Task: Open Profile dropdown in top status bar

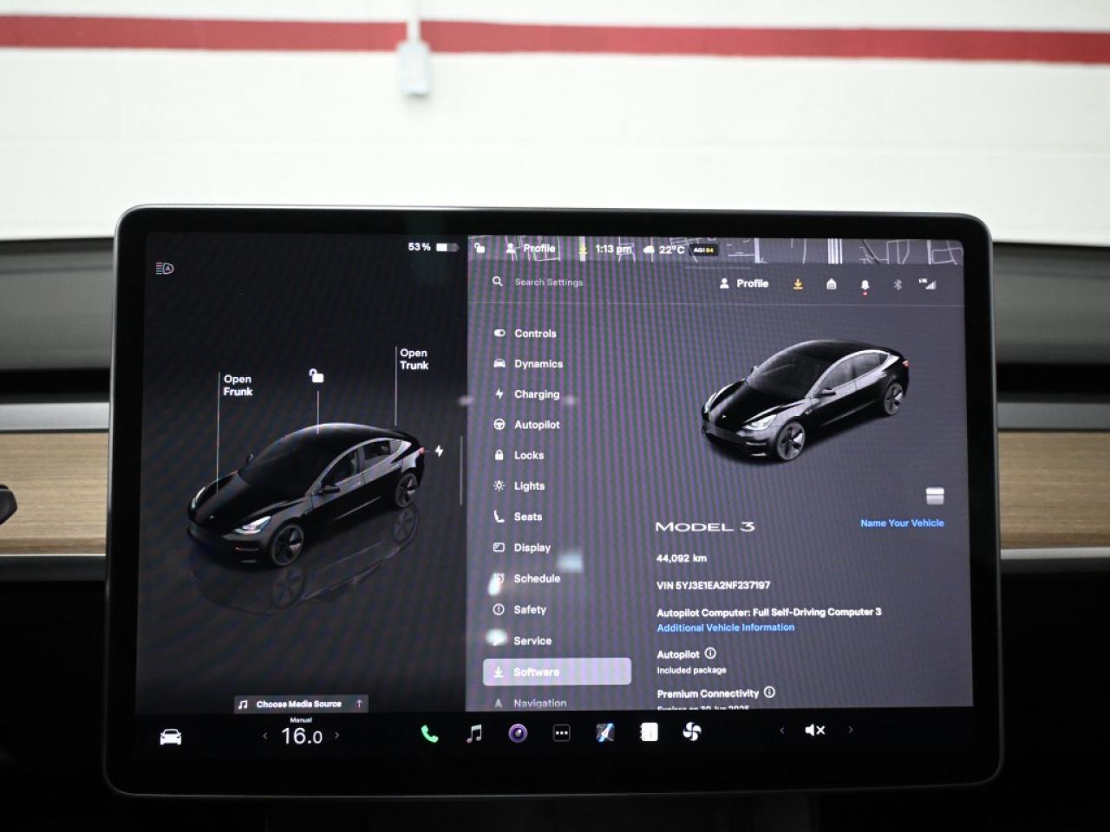Action: 531,248
